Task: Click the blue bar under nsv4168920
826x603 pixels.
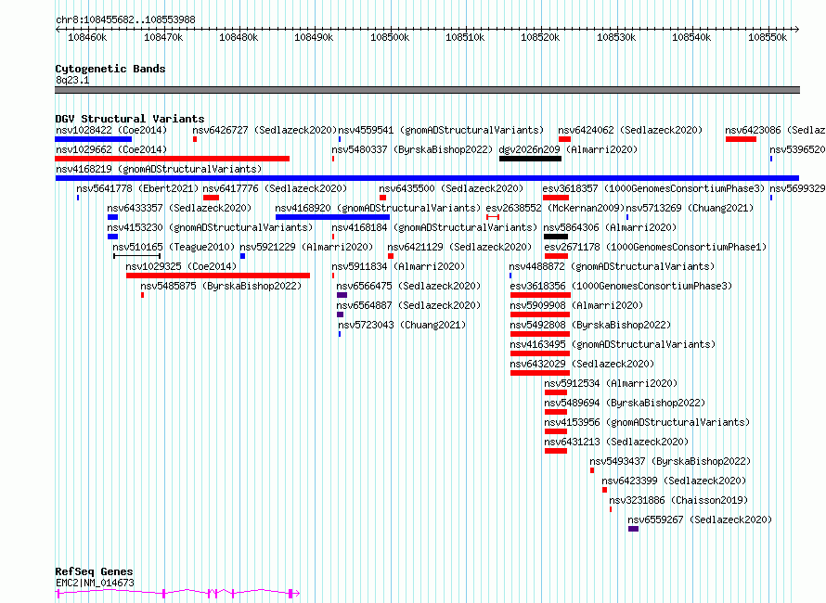Action: [x=333, y=217]
